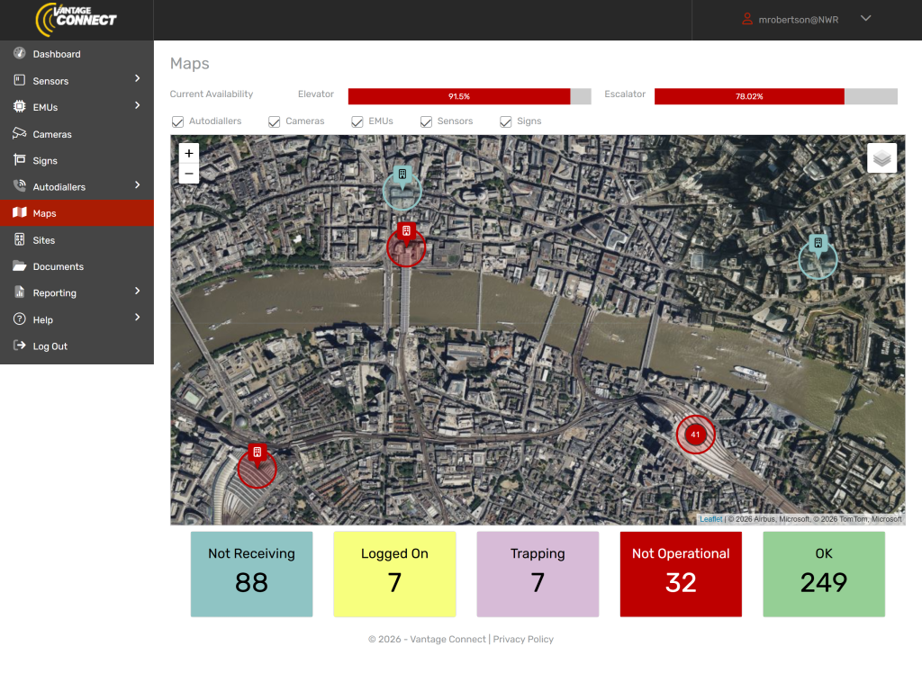Go to the Dashboard page

[57, 54]
